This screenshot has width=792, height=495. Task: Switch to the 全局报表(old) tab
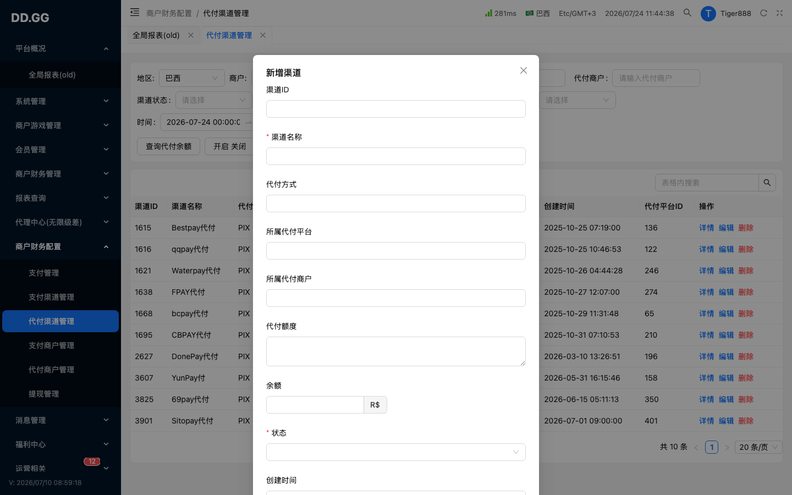[156, 35]
